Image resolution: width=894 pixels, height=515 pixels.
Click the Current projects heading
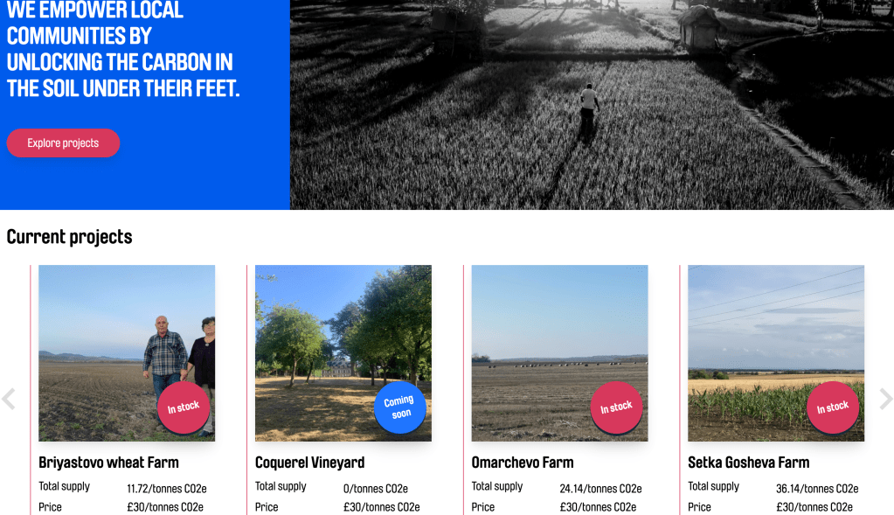[70, 237]
